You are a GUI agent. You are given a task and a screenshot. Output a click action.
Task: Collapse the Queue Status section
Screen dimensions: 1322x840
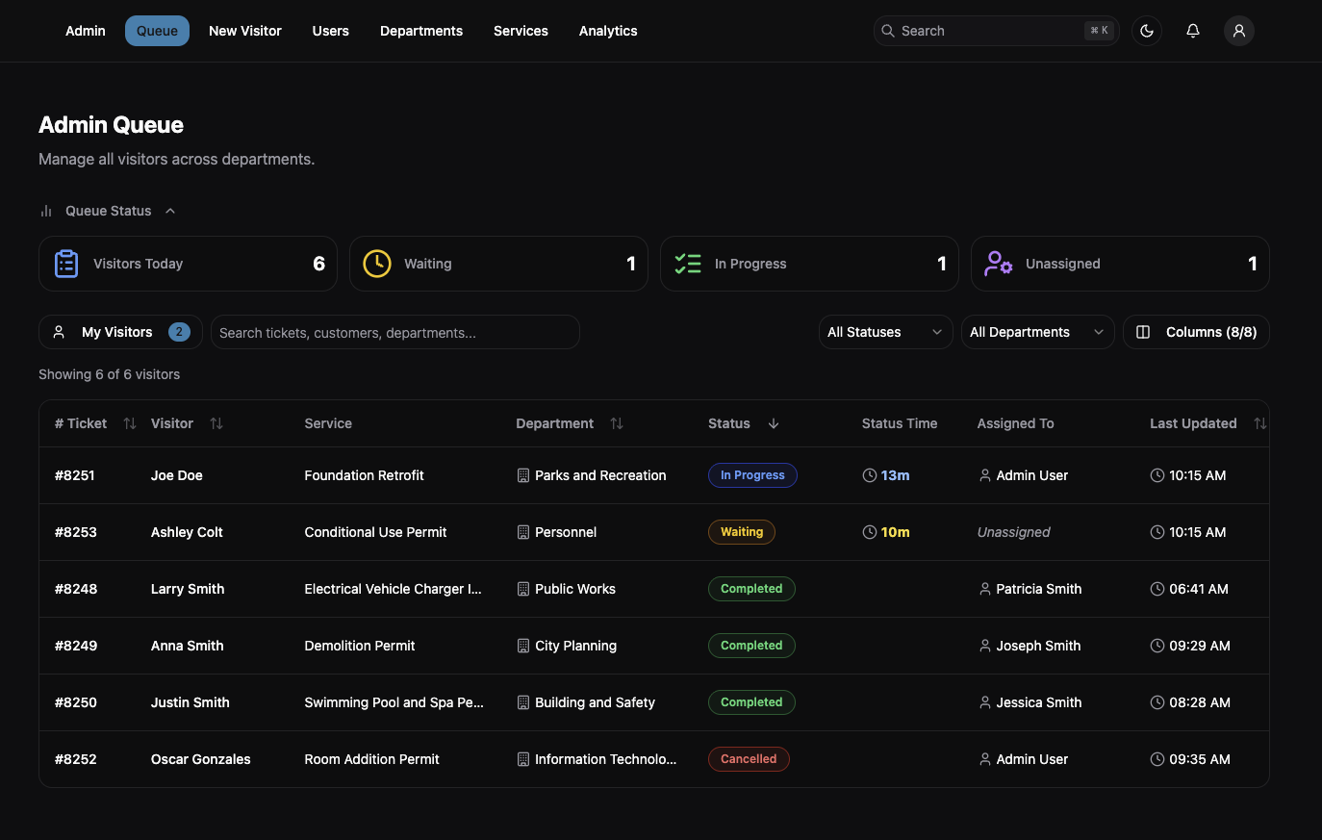(x=170, y=210)
